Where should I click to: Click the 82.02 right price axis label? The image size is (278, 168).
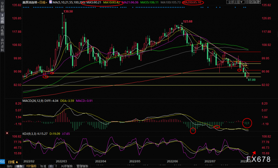(265, 85)
